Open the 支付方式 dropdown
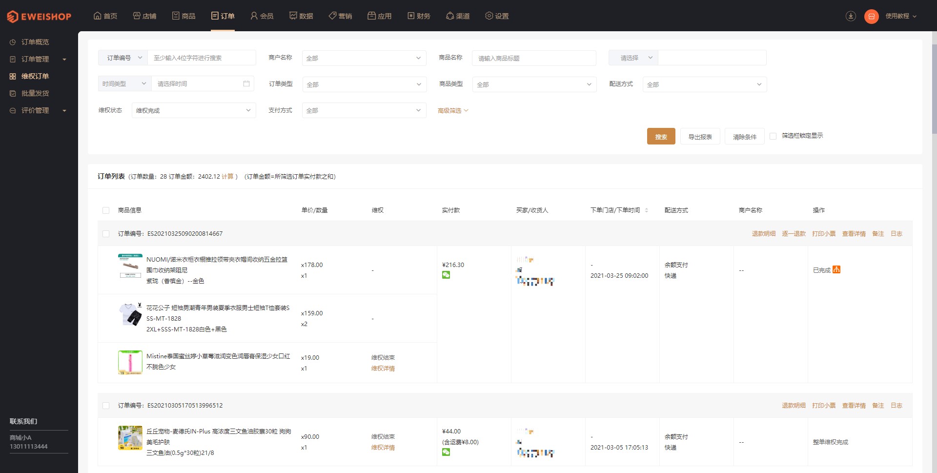The image size is (937, 473). 364,110
